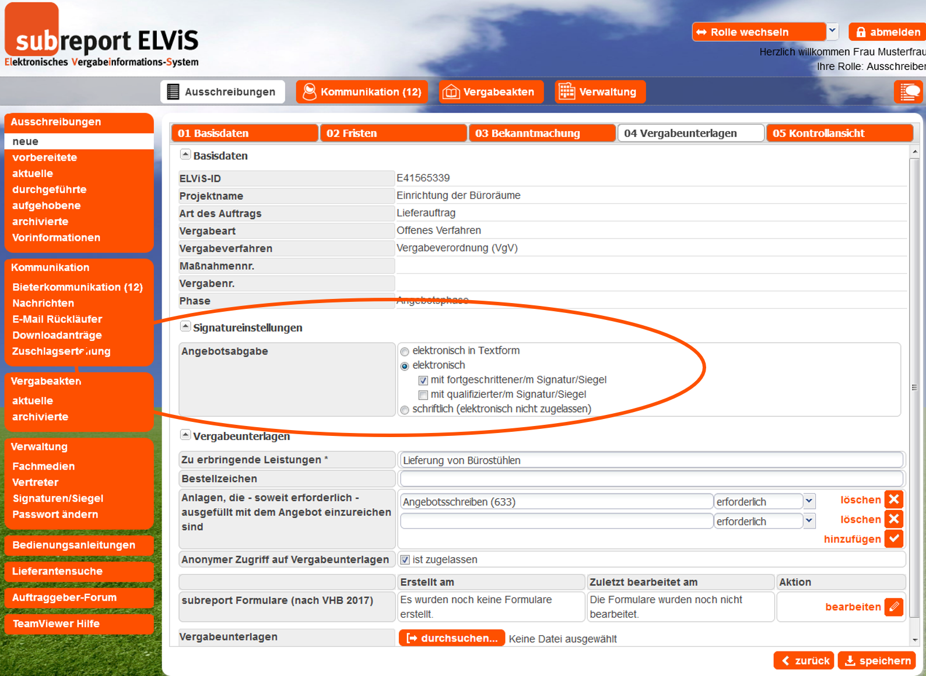Select 'schriftlich (elektronisch nicht zugelassen)' radio option
The width and height of the screenshot is (926, 676).
coord(405,410)
